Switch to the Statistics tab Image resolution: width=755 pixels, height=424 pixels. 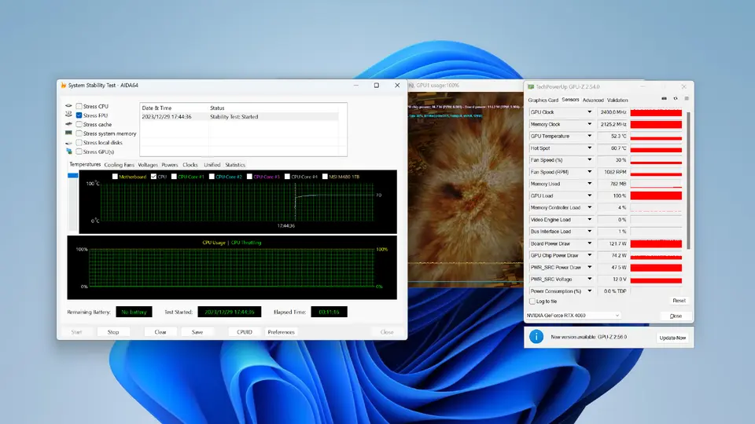pyautogui.click(x=235, y=164)
